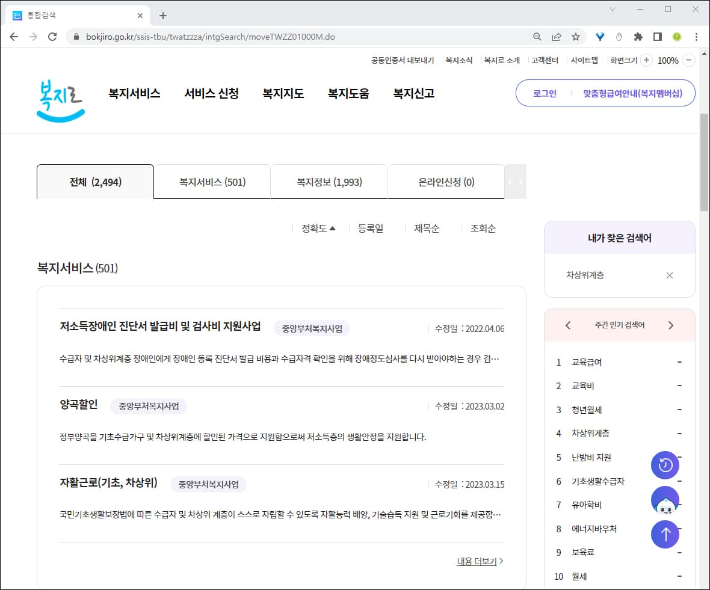Open Chrome's three-dot menu

click(x=696, y=37)
